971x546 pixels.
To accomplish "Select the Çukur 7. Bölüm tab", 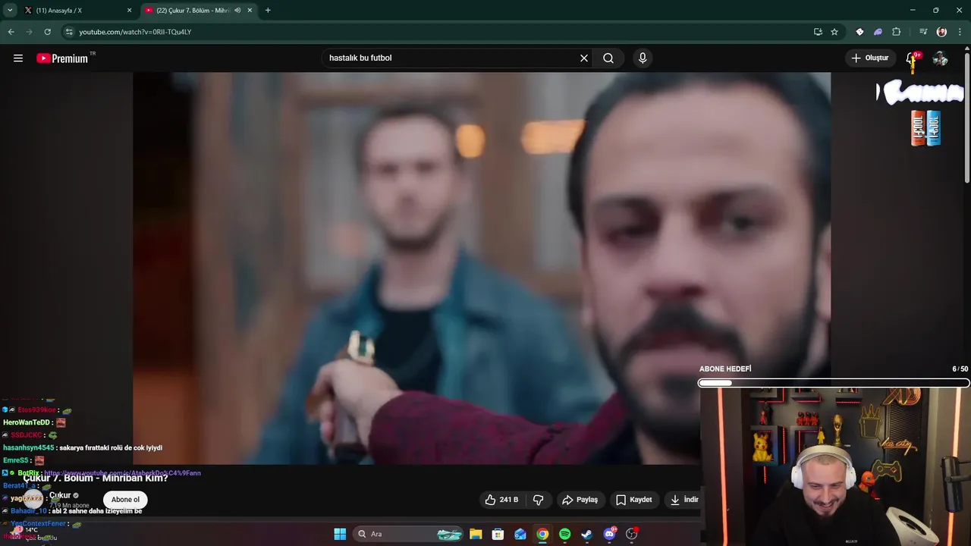I will 197,11.
